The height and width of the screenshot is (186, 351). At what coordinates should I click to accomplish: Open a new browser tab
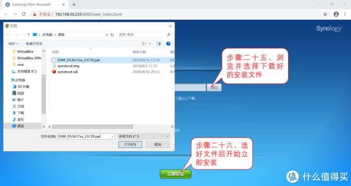74,5
